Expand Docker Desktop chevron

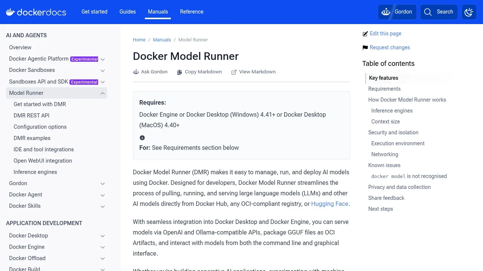click(103, 236)
